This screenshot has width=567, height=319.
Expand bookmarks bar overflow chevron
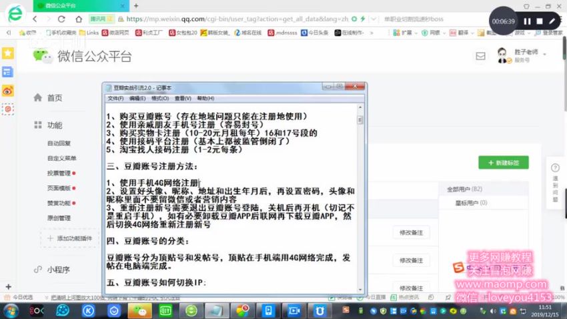click(x=372, y=33)
